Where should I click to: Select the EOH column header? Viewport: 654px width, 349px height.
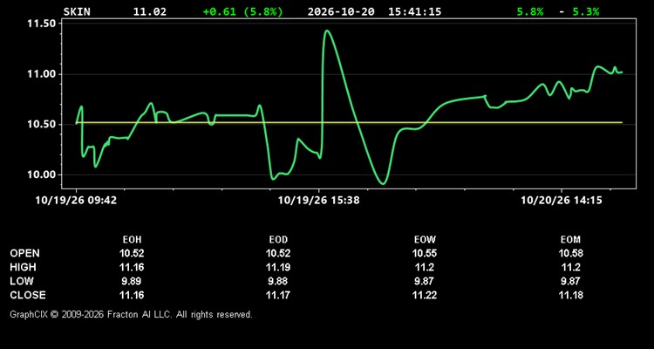pos(133,240)
